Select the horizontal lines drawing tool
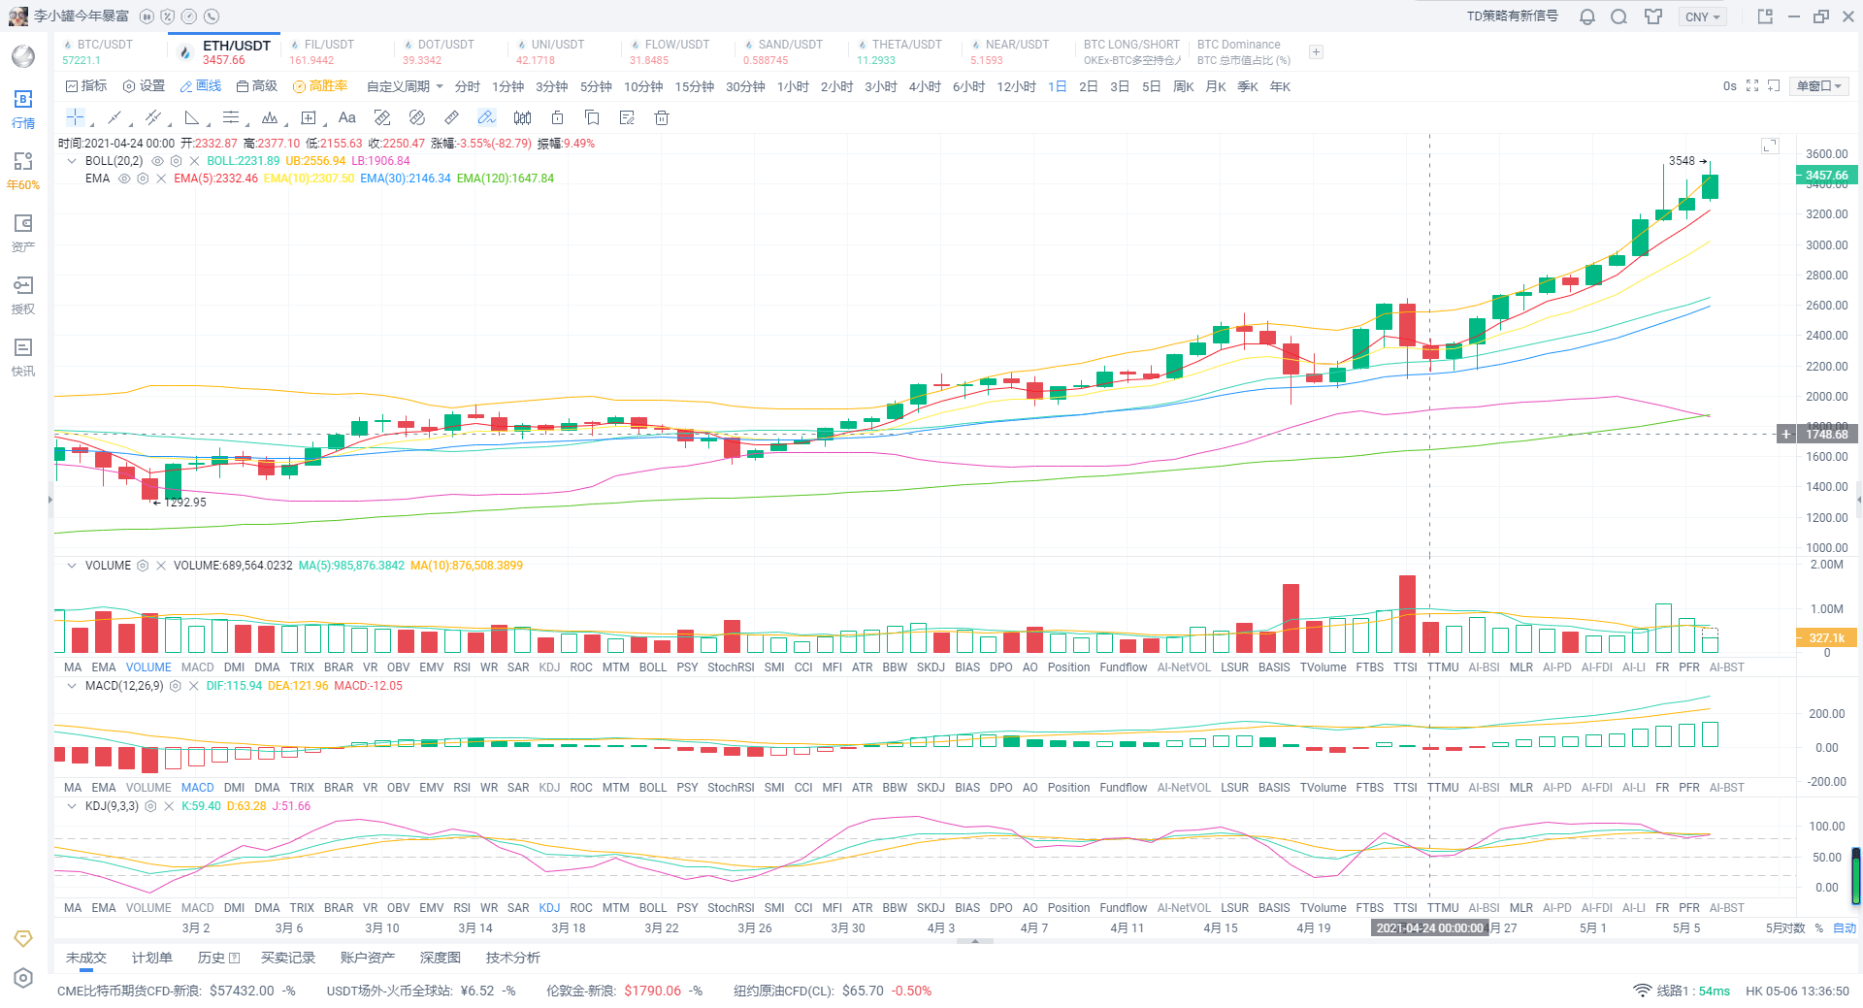Viewport: 1863px width, 1008px height. [231, 117]
